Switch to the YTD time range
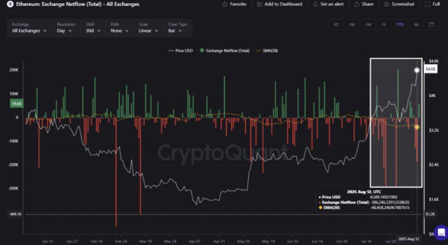Screen dimensions: 448x245 (x=400, y=24)
